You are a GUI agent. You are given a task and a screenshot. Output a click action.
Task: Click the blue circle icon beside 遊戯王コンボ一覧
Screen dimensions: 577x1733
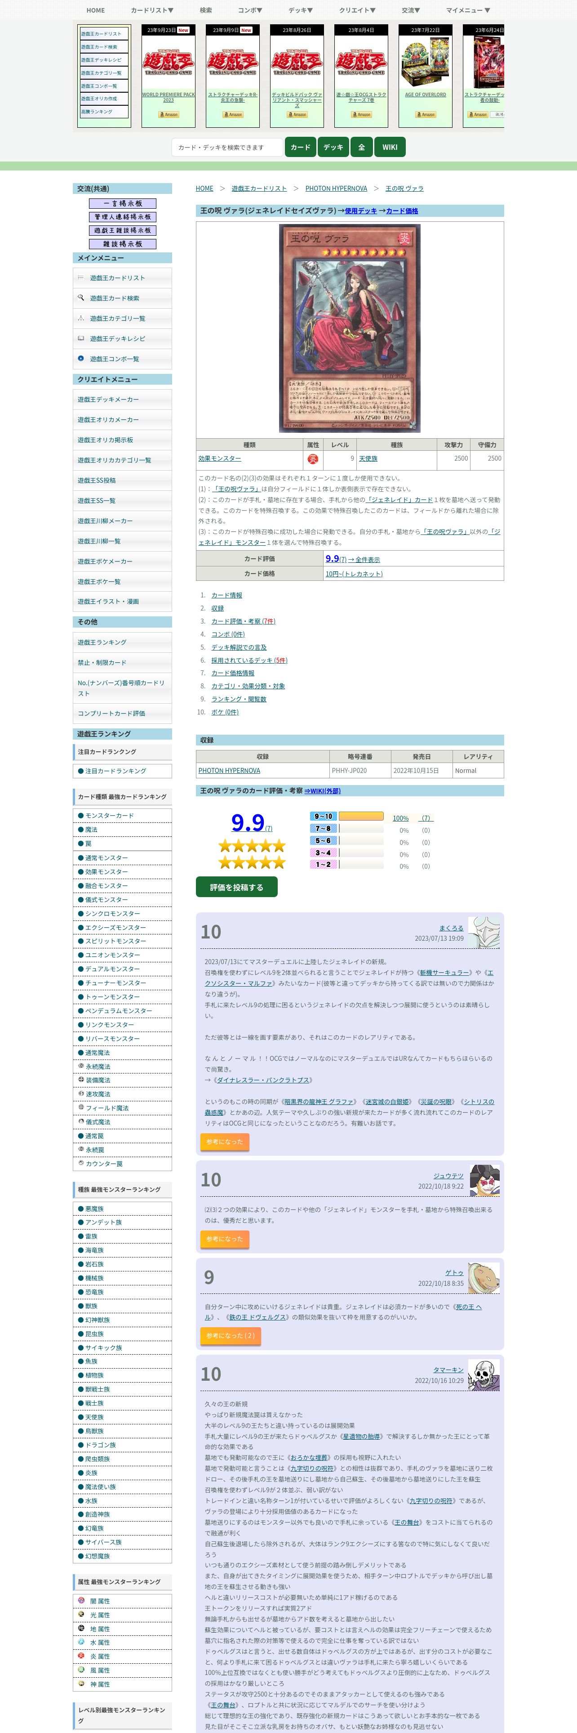click(x=80, y=359)
